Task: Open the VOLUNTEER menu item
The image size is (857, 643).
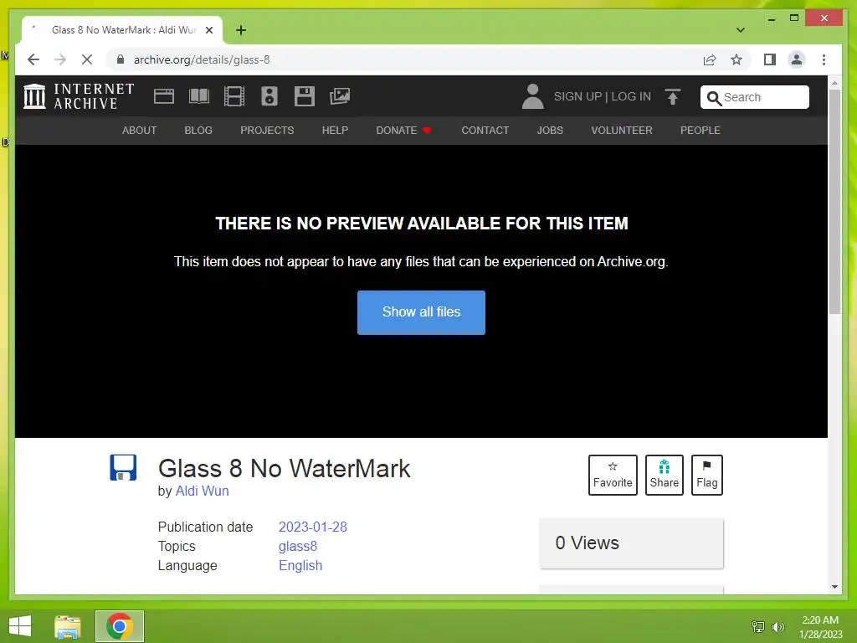Action: coord(622,131)
